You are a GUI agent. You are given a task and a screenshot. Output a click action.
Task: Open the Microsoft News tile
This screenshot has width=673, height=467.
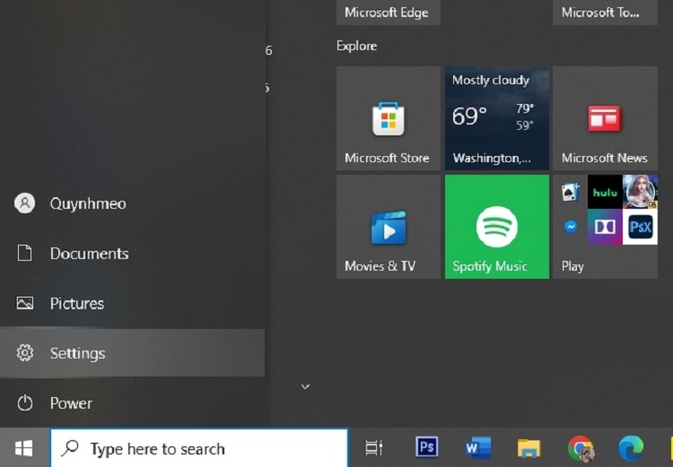point(605,118)
